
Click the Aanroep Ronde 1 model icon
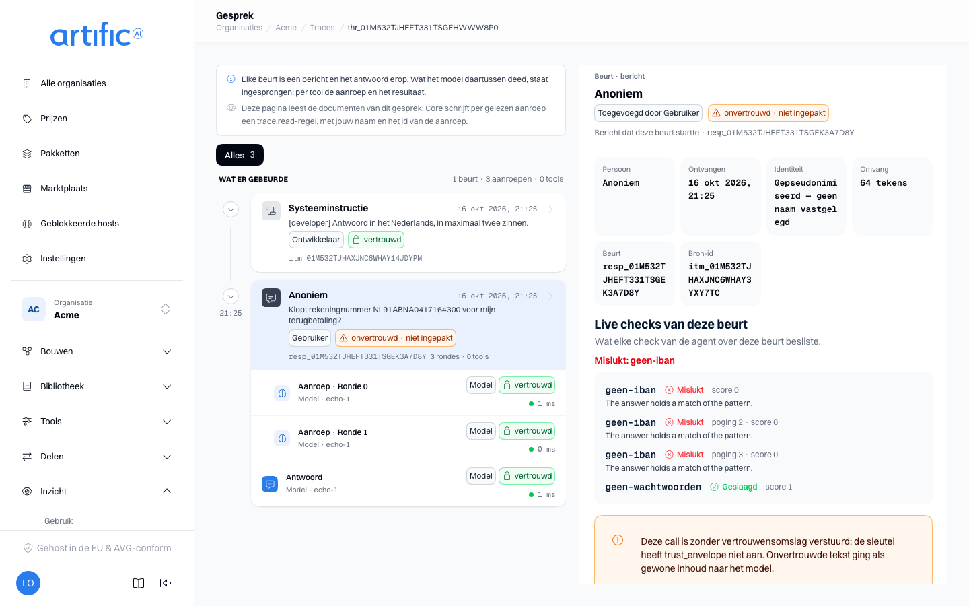pyautogui.click(x=282, y=438)
